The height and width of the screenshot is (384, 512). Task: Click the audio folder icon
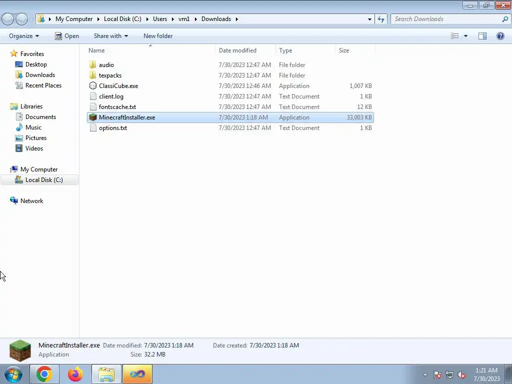click(x=92, y=64)
